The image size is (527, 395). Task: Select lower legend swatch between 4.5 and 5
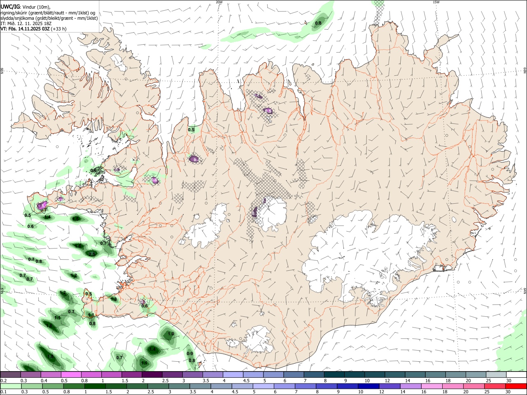click(x=243, y=386)
